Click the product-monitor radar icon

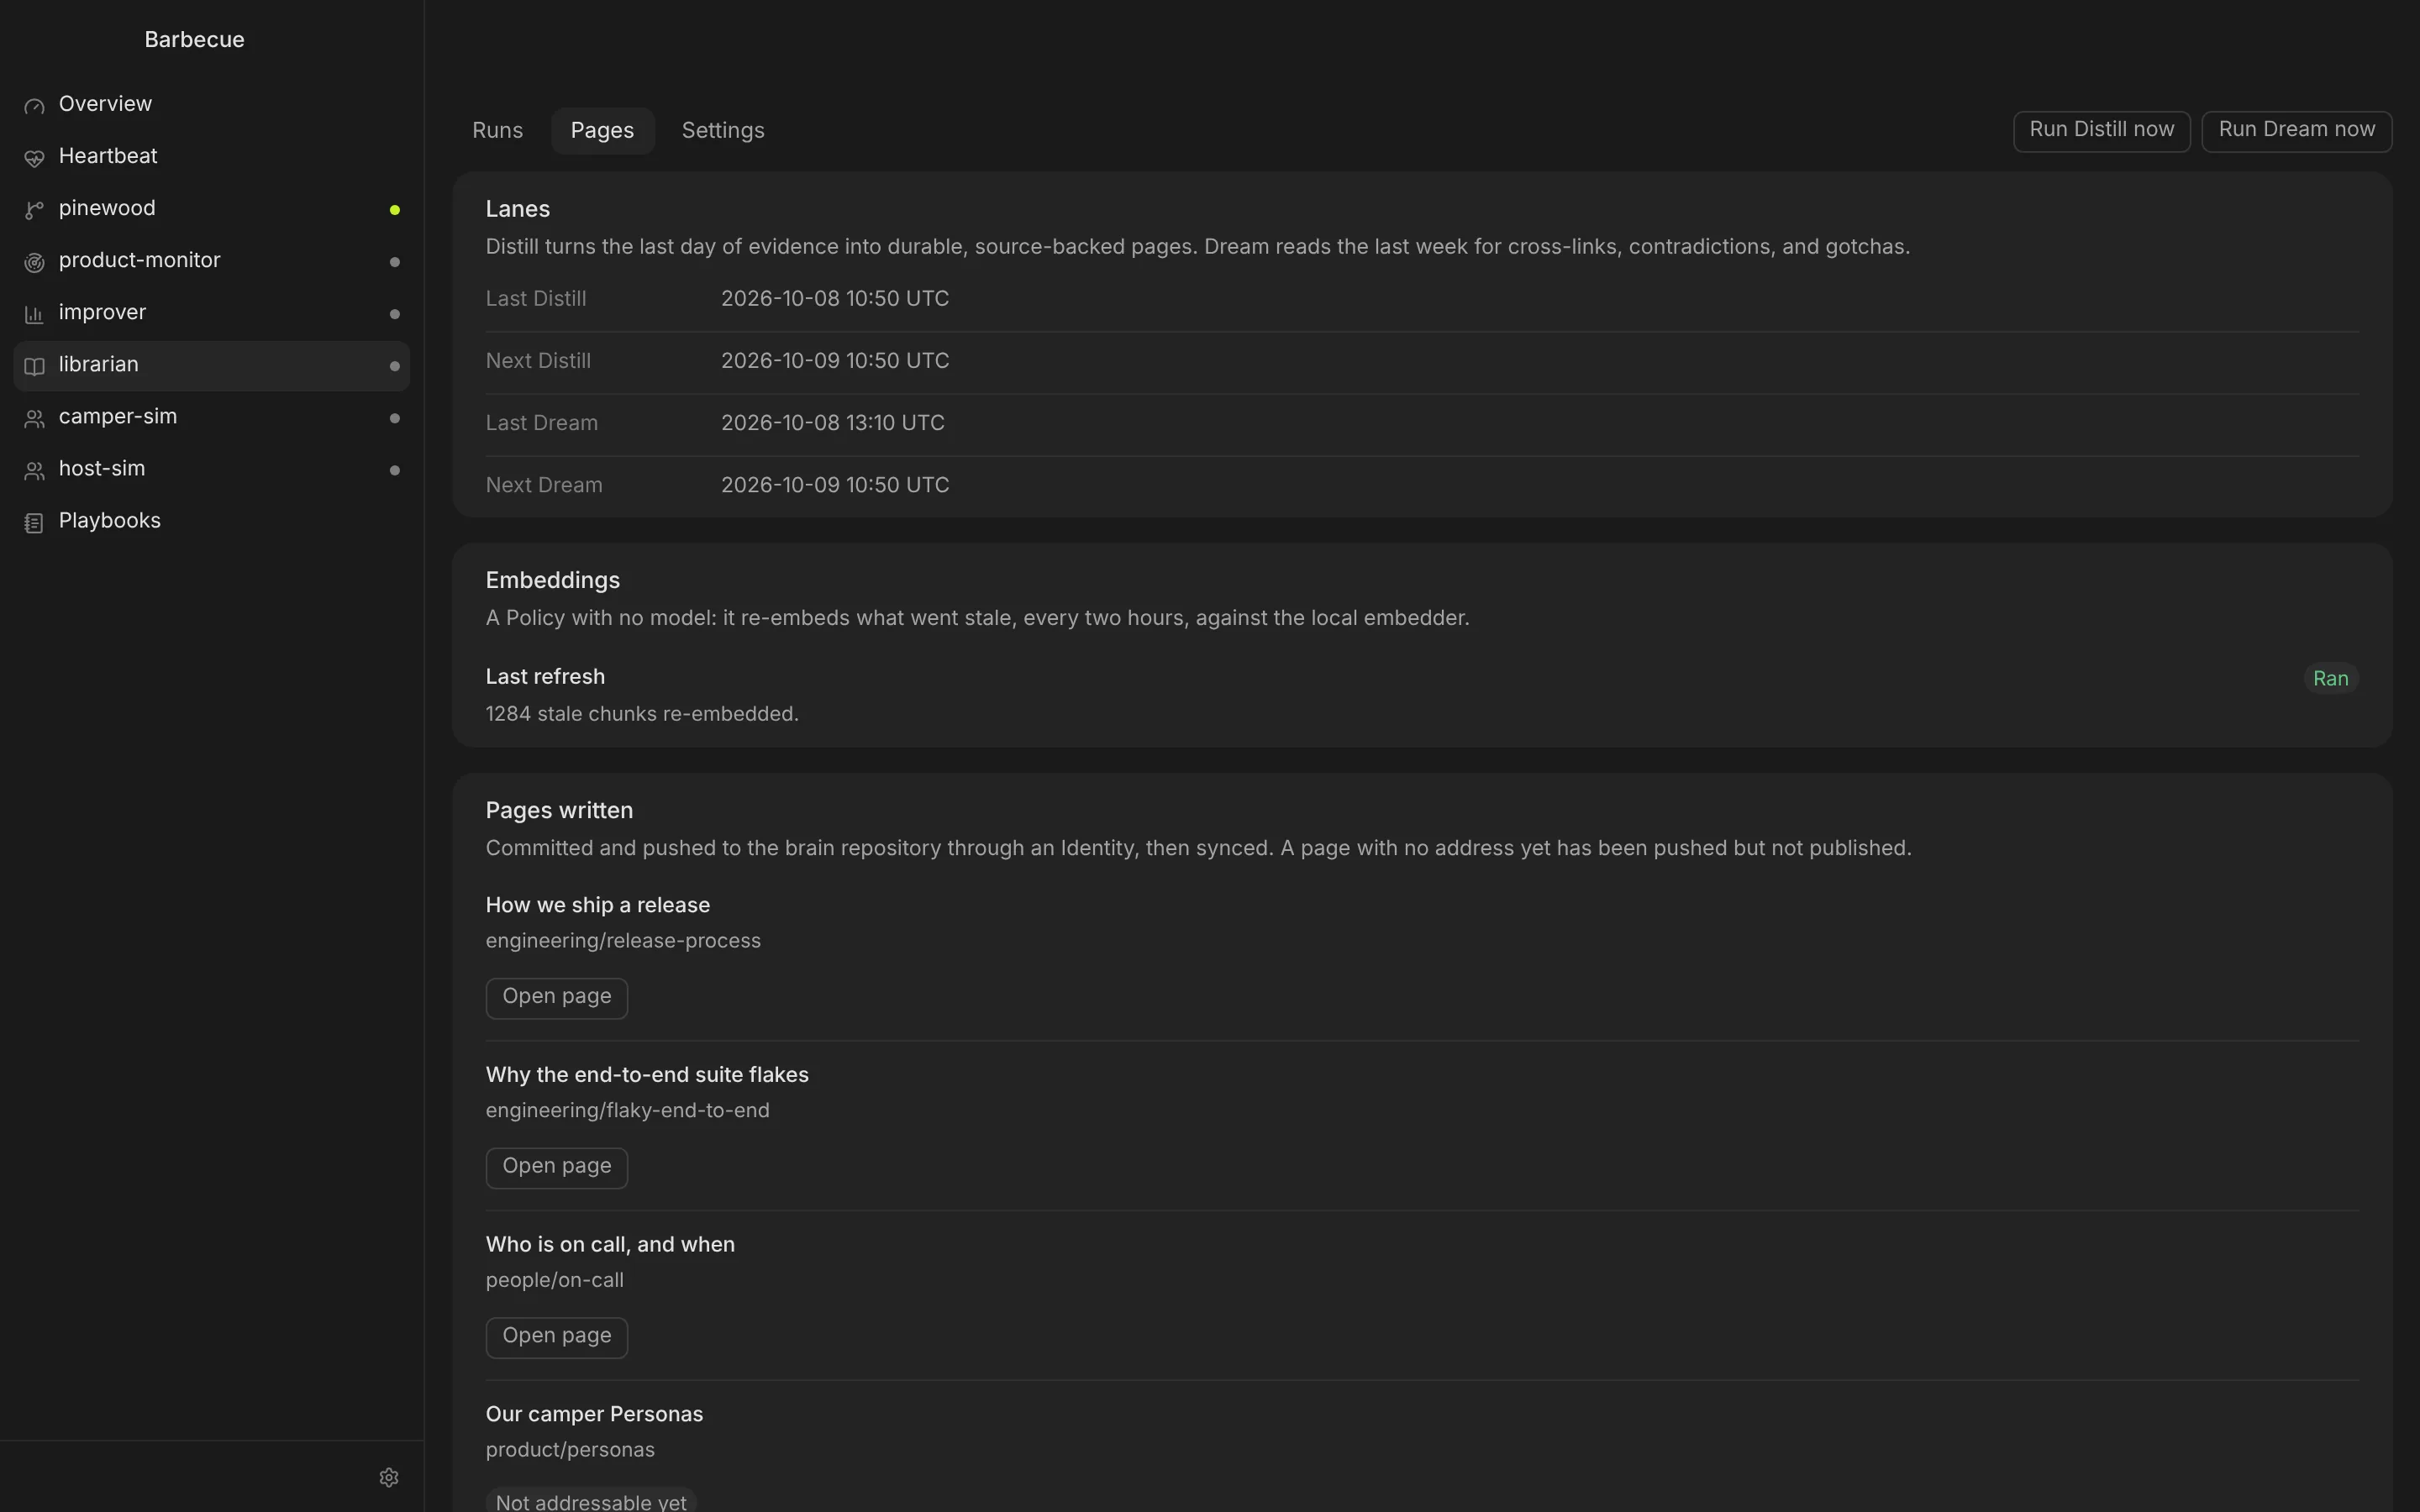(34, 262)
